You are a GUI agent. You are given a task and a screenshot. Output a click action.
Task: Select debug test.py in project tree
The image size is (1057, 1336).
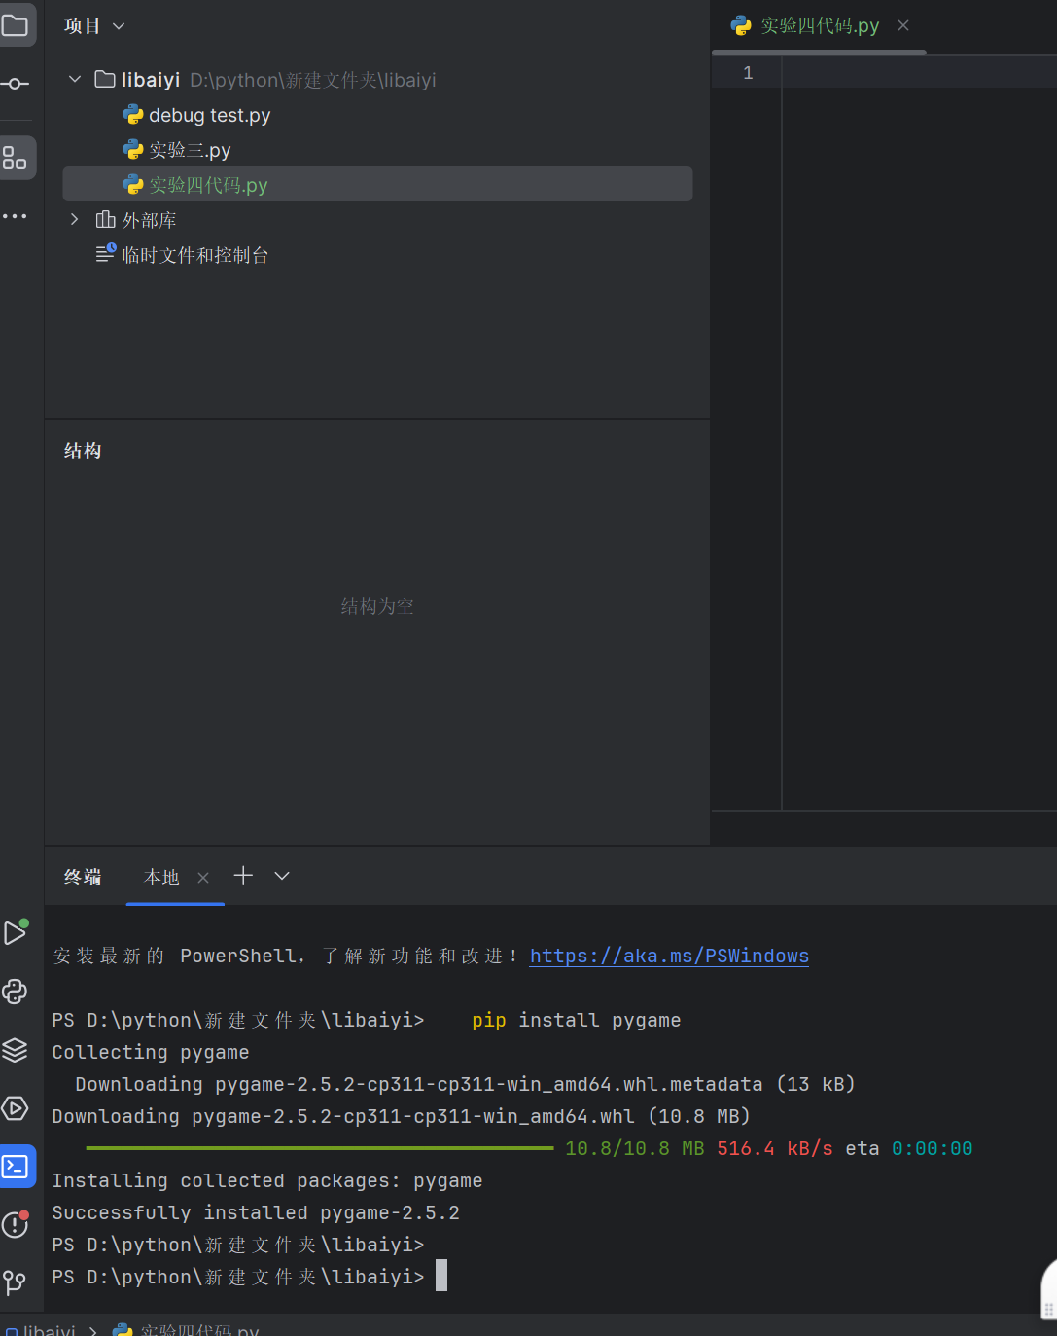[209, 115]
